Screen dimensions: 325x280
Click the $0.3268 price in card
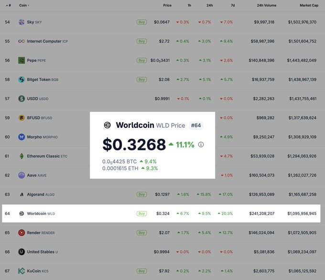134,145
